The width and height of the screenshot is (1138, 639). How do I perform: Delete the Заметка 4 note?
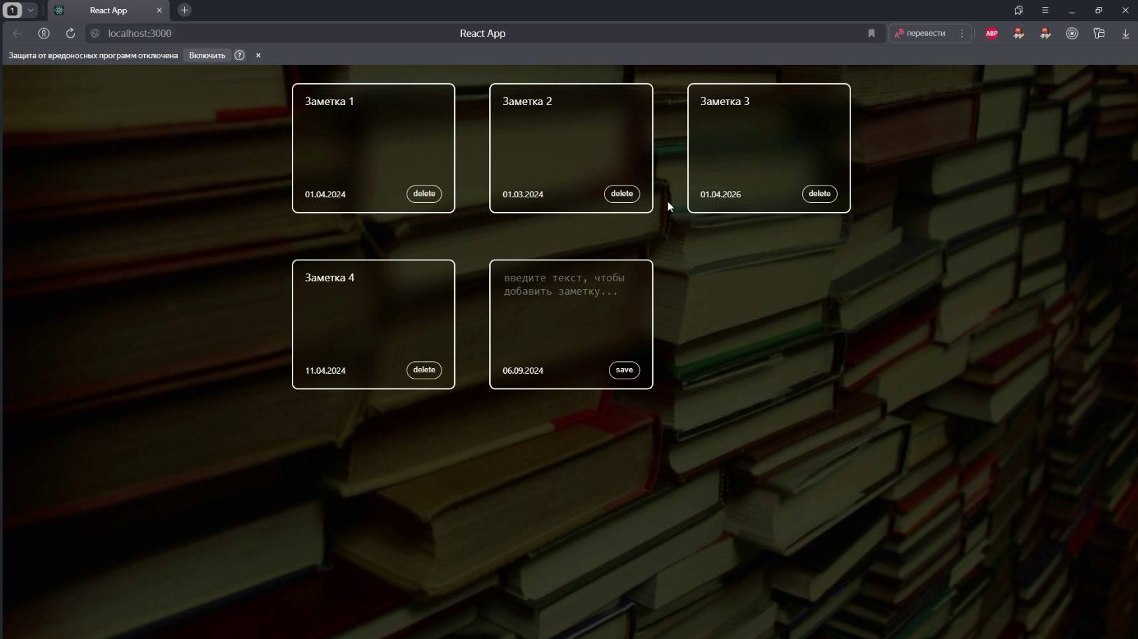(424, 370)
